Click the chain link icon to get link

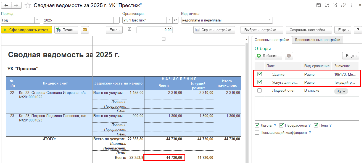344,5
